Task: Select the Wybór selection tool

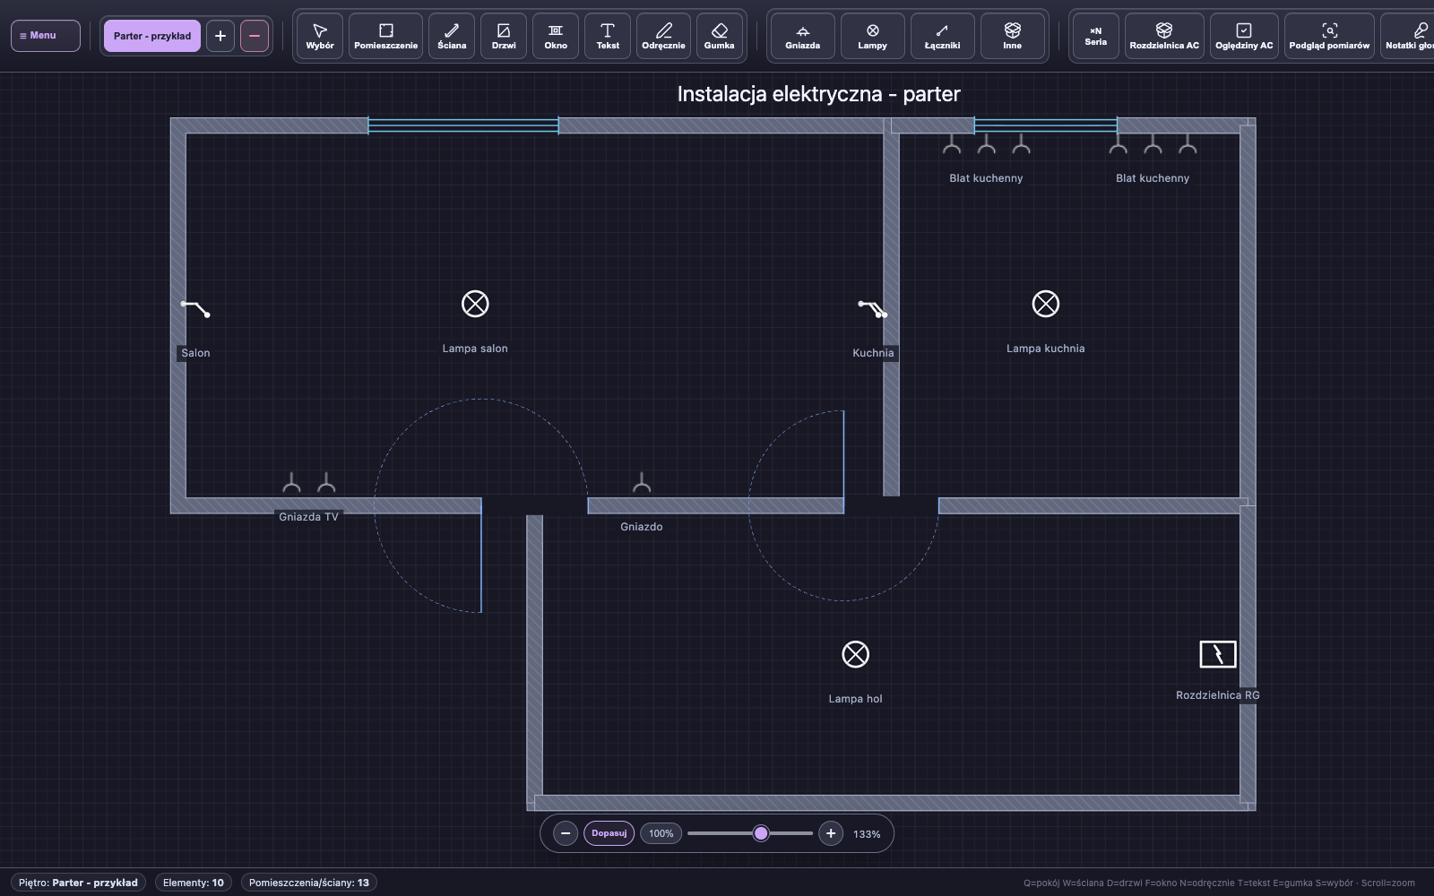Action: pos(320,36)
